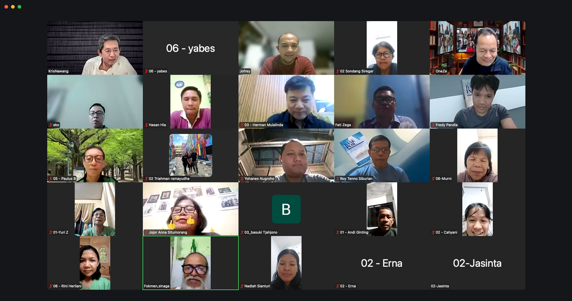Screen dimensions: 572x301
Task: Select the Fati Zega video tile
Action: coord(382,102)
